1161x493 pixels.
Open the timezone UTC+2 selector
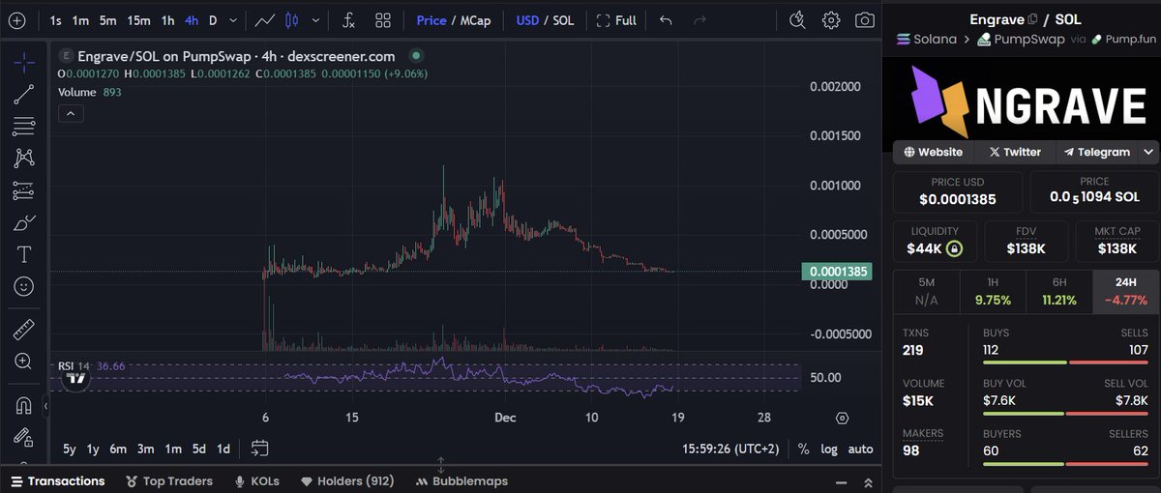[729, 449]
